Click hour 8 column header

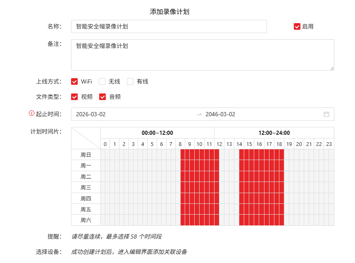180,144
